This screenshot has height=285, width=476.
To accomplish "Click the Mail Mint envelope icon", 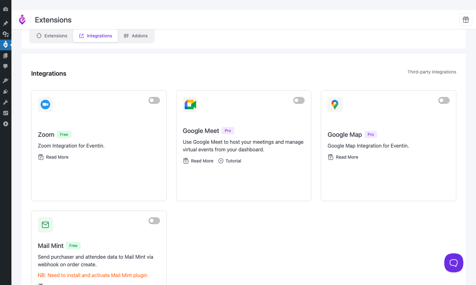I will coord(45,225).
